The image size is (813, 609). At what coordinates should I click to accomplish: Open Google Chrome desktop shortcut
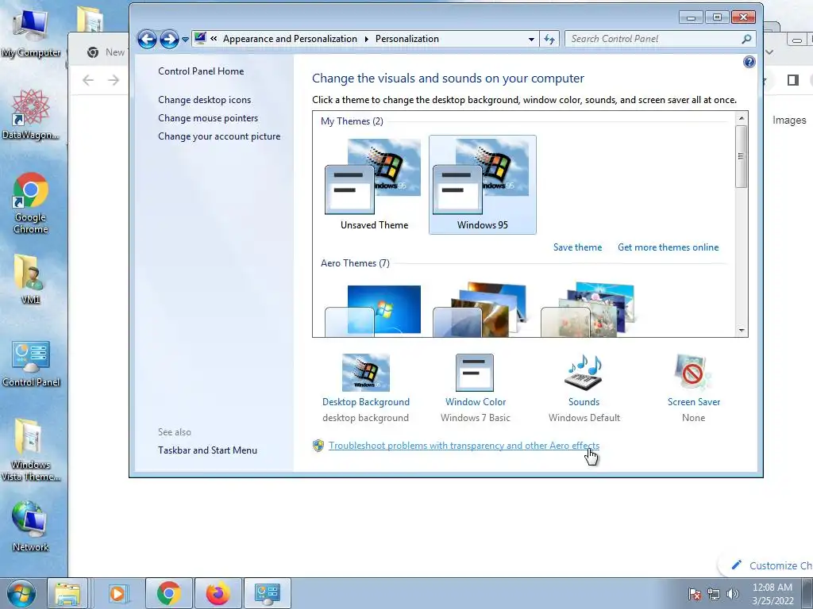(x=31, y=203)
